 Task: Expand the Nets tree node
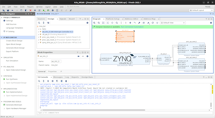(39, 29)
